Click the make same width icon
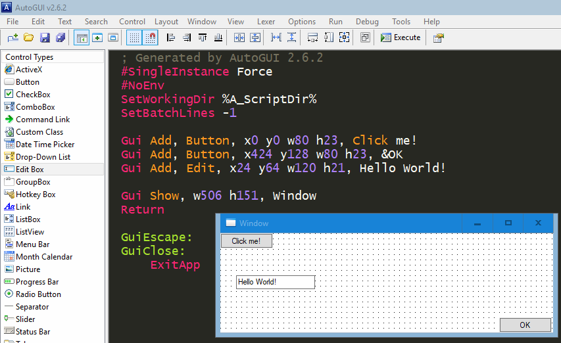 312,37
